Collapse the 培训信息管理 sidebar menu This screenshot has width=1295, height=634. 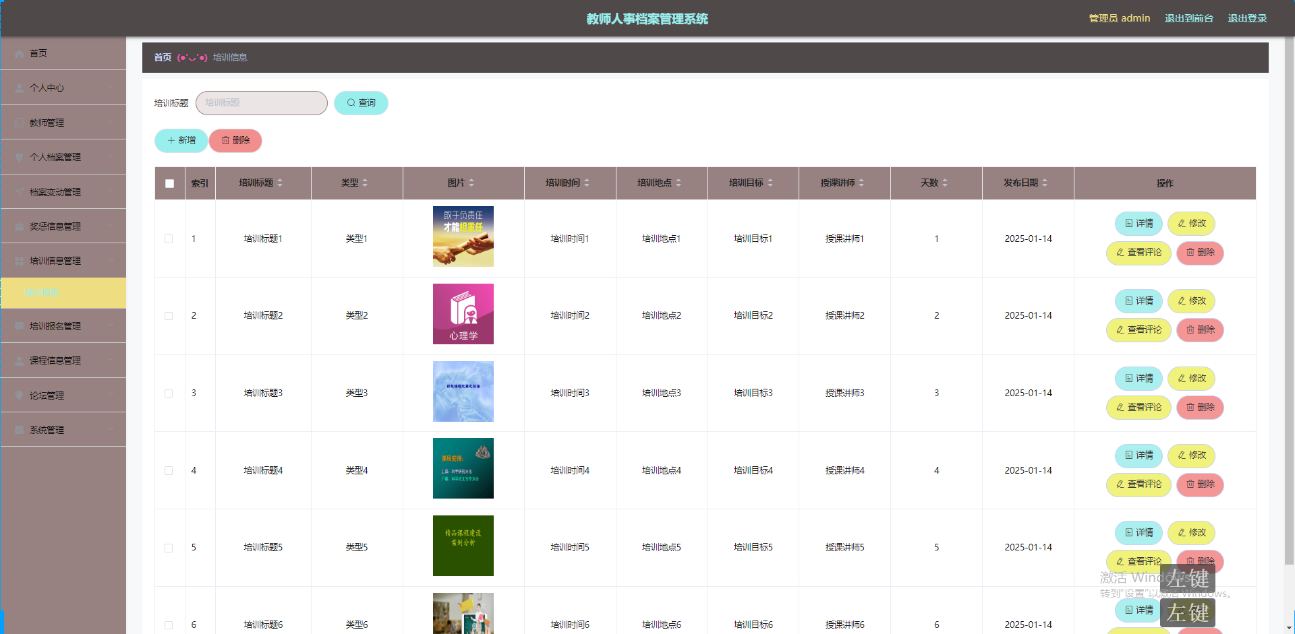63,260
